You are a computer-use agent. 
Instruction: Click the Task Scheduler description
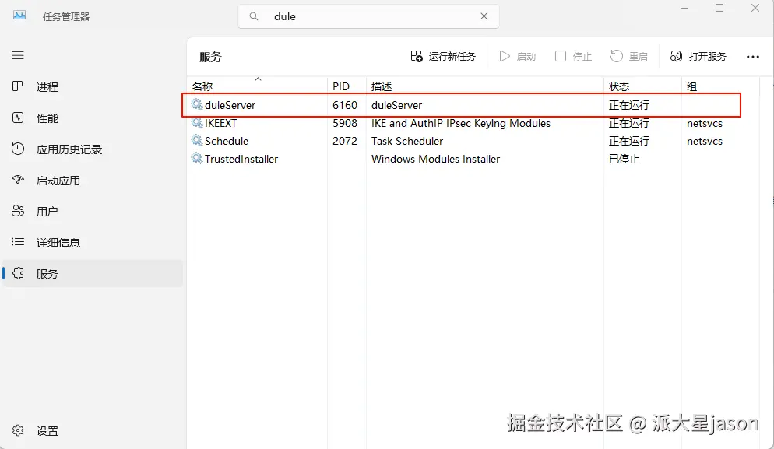point(407,141)
